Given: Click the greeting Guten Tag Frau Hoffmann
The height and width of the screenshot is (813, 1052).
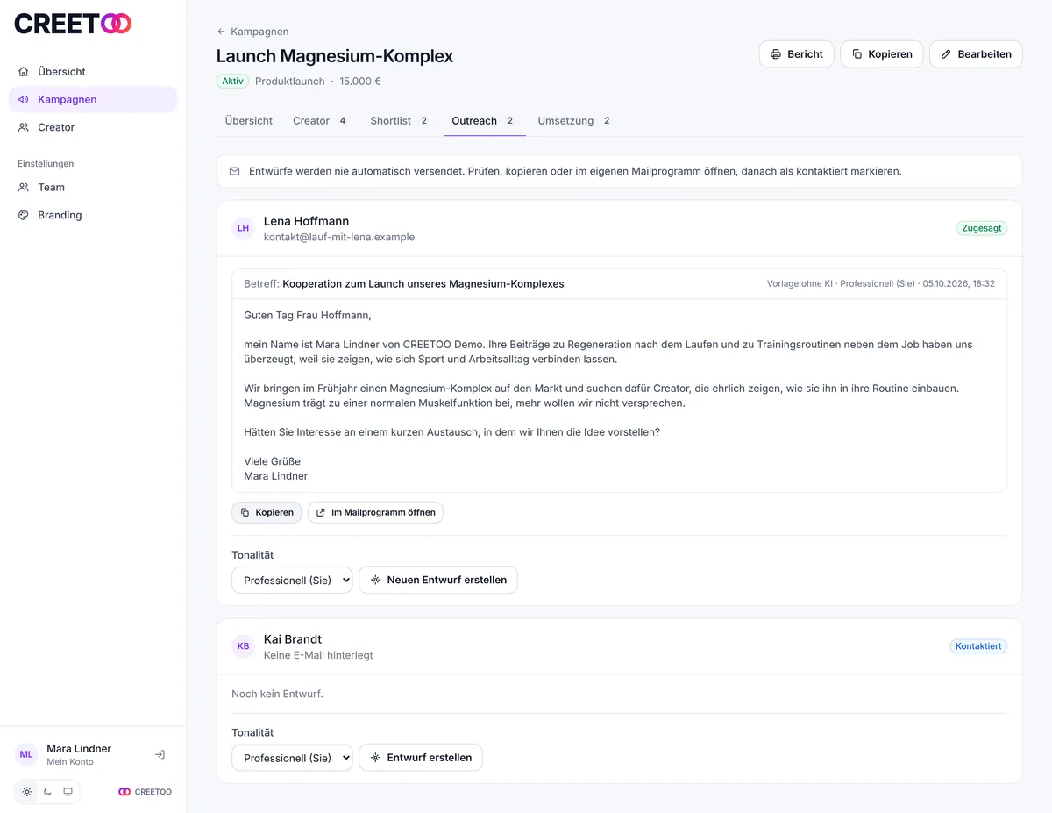Looking at the screenshot, I should click(x=308, y=316).
